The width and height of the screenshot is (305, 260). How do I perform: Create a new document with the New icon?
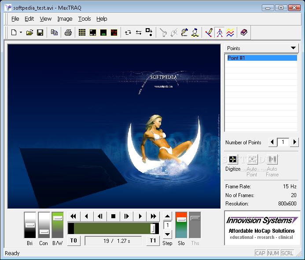coord(14,33)
